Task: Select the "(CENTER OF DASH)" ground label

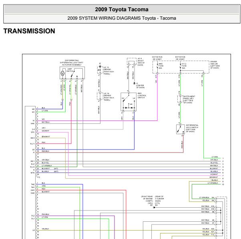Action: 141,86
